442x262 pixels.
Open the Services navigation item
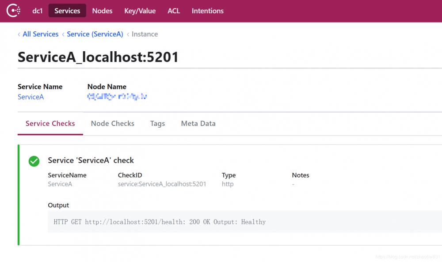67,11
